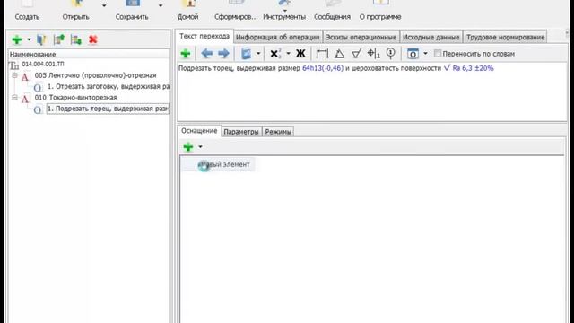The height and width of the screenshot is (323, 574).
Task: Click the datum symbol icon with subscript 1
Action: click(373, 54)
